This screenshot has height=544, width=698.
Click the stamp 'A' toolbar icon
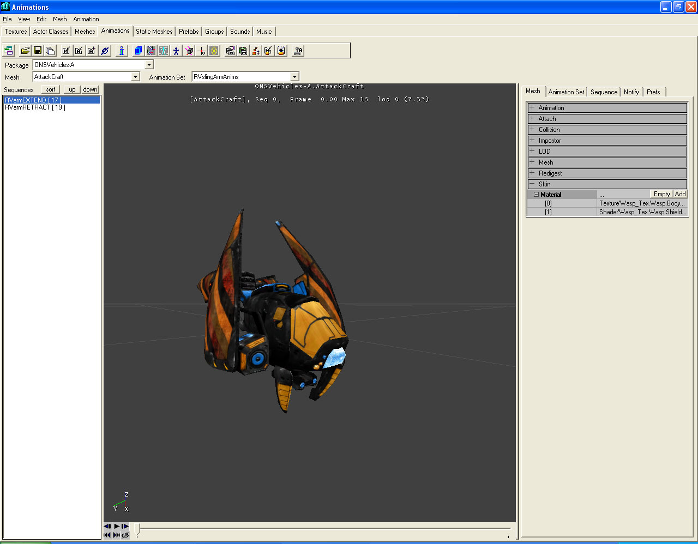tap(298, 51)
